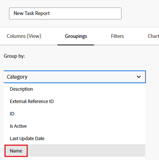Screen dimensions: 159x160
Task: Group tasks by Is Active field
Action: coord(75,126)
